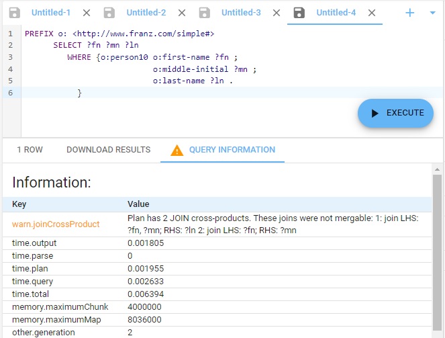Viewport: 445px width, 338px height.
Task: Select the Query Information tab
Action: (x=232, y=150)
